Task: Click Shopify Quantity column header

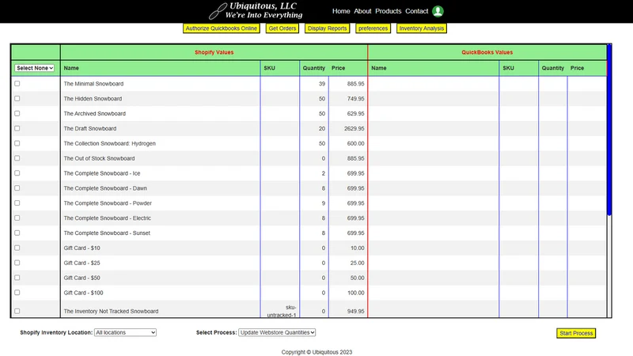Action: pyautogui.click(x=313, y=68)
